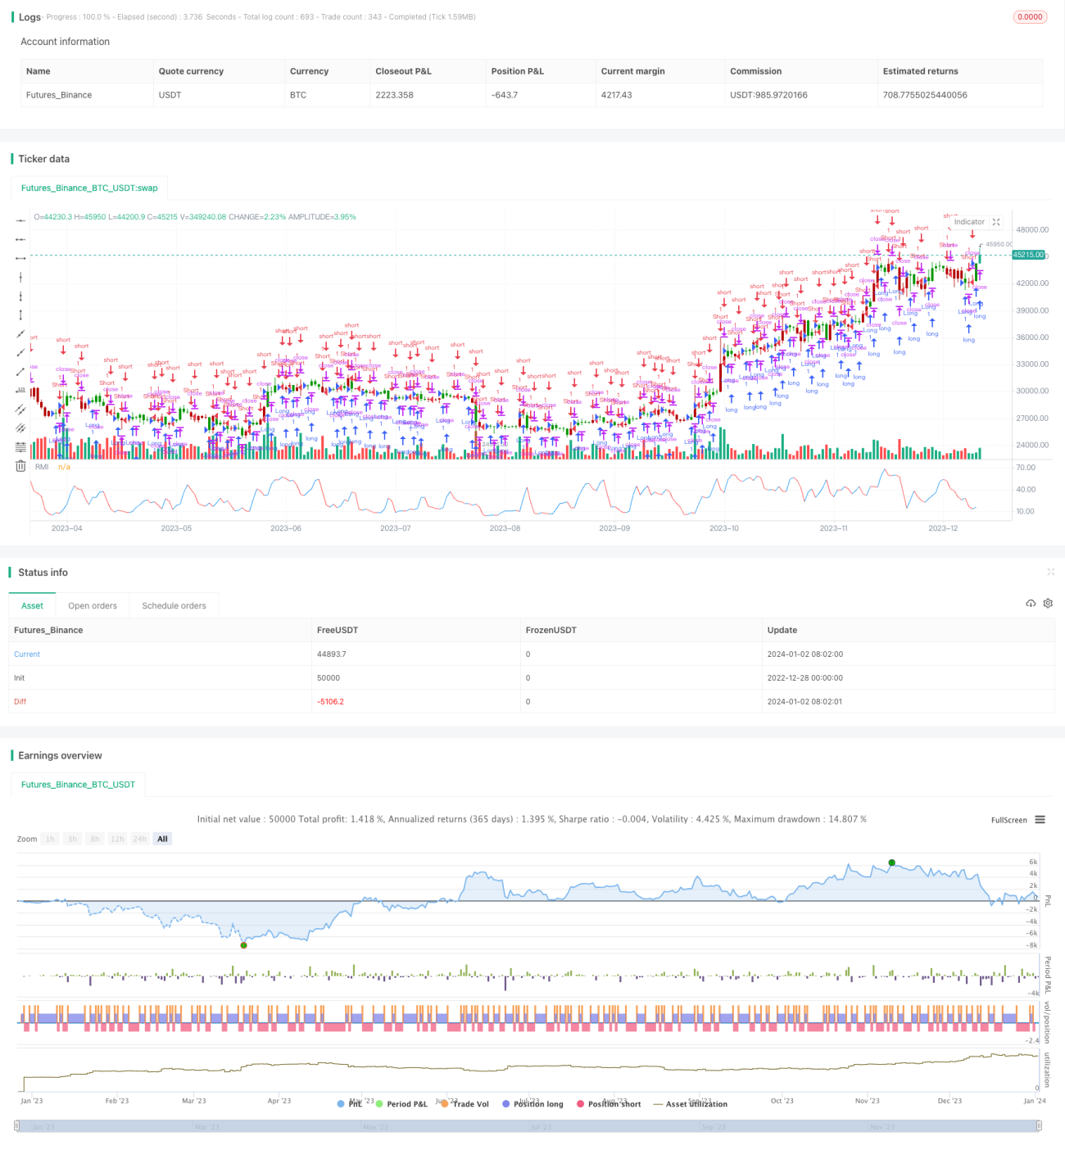Select the fibonacci line tool

coord(20,446)
